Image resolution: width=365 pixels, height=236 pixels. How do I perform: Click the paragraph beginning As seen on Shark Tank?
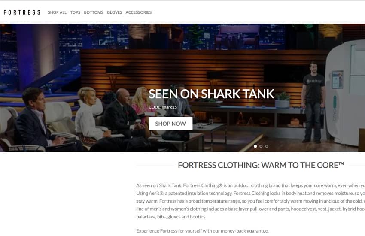(x=250, y=201)
